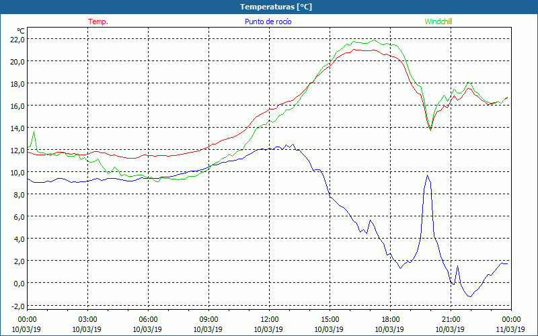Click the 18:00 time axis label
This screenshot has height=336, width=538.
coord(391,320)
